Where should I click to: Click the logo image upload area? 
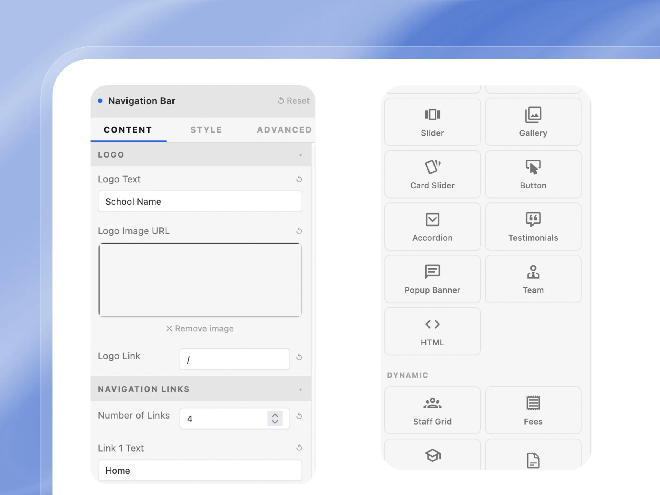[200, 280]
